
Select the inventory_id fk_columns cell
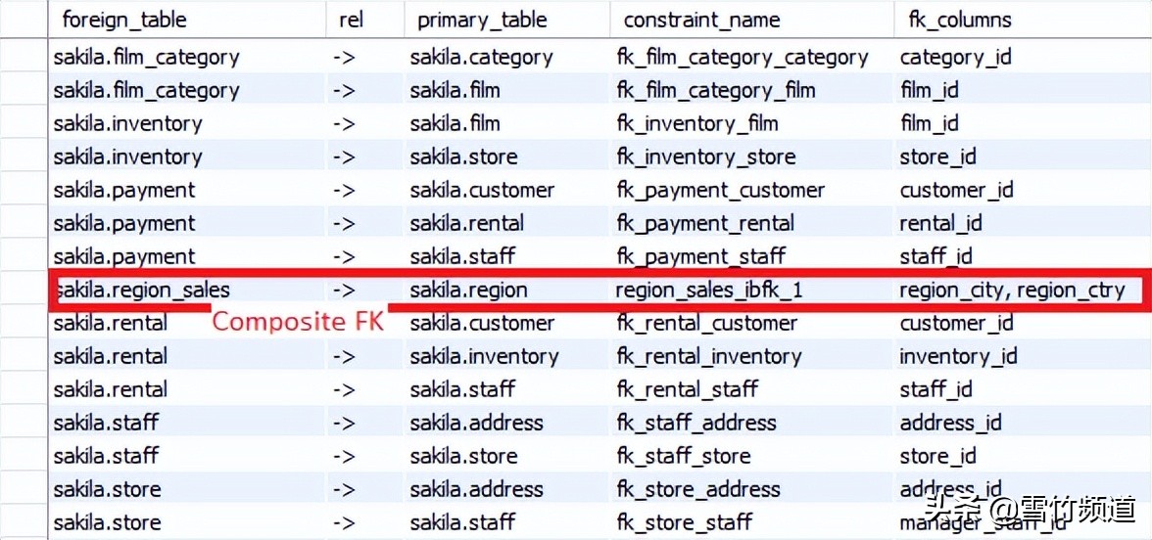[x=958, y=357]
